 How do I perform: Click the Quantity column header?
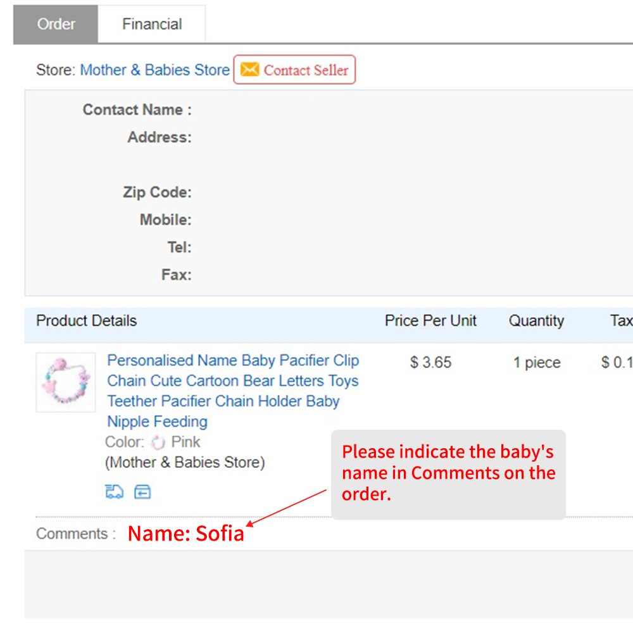click(536, 320)
